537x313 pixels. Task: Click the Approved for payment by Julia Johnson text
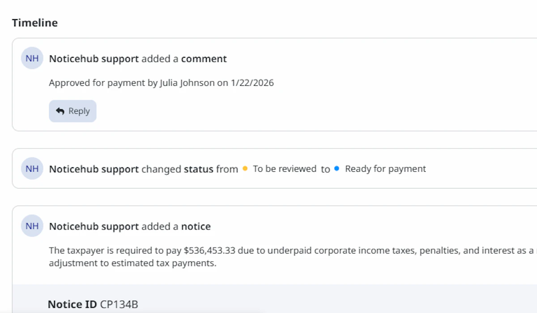click(x=161, y=83)
